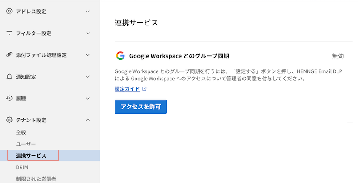358x183 pixels.
Task: Expand the 添付ファイル処理設定 chevron
Action: [88, 55]
